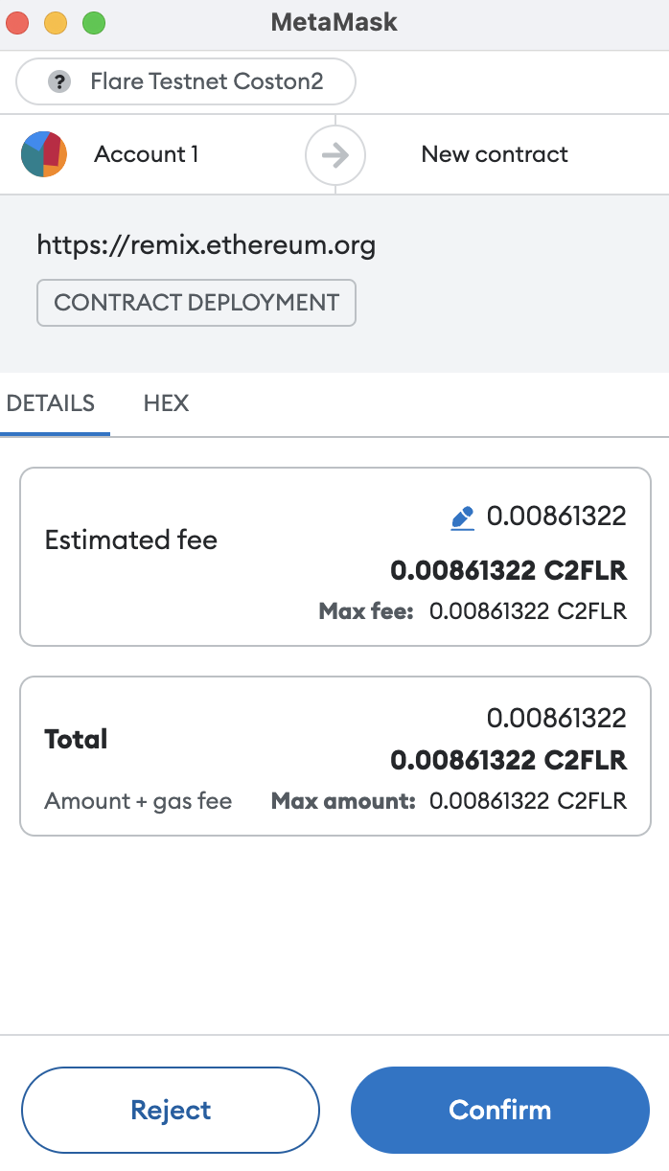Screen dimensions: 669x1171
Task: Reject the contract deployment transaction
Action: (x=171, y=1110)
